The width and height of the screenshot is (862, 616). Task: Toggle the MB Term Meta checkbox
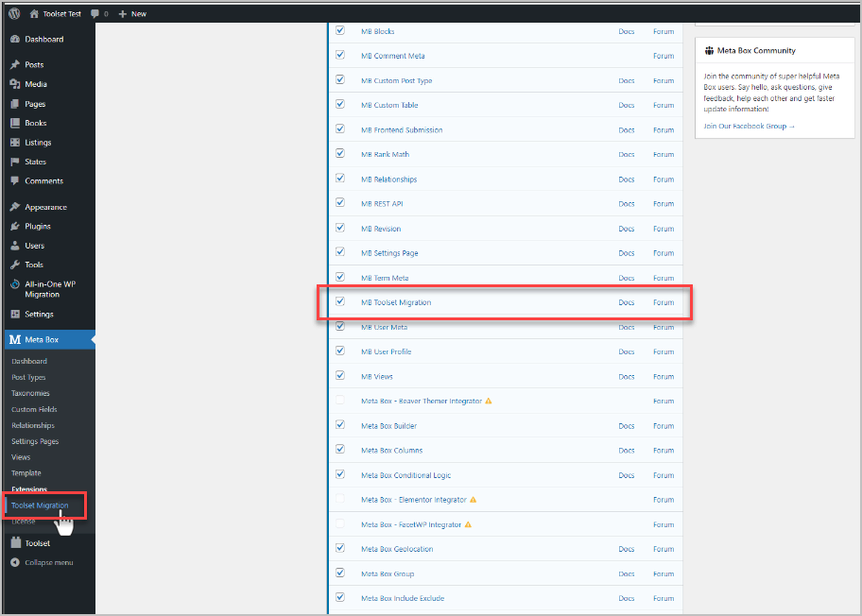[340, 277]
